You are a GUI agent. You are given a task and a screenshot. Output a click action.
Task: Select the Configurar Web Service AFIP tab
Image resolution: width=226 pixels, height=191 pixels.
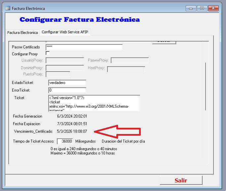[65, 32]
